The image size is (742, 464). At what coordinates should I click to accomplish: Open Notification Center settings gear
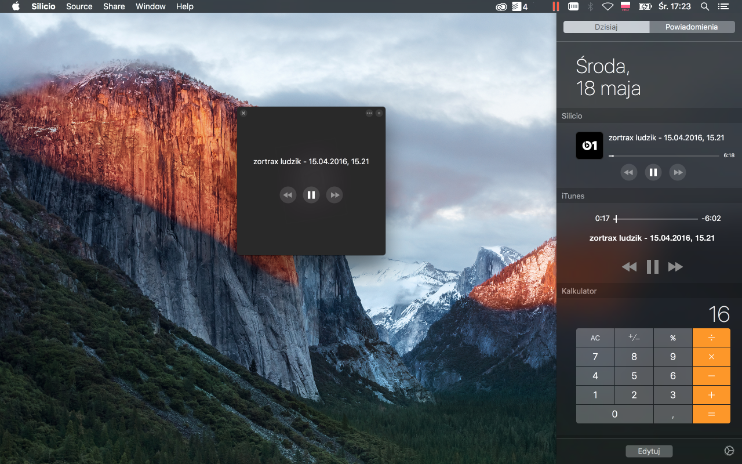tap(729, 451)
